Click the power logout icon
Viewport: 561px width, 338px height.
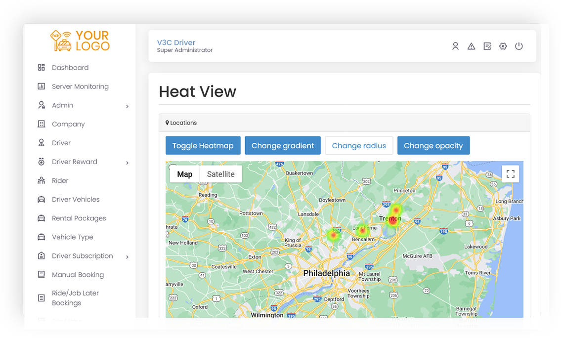519,46
